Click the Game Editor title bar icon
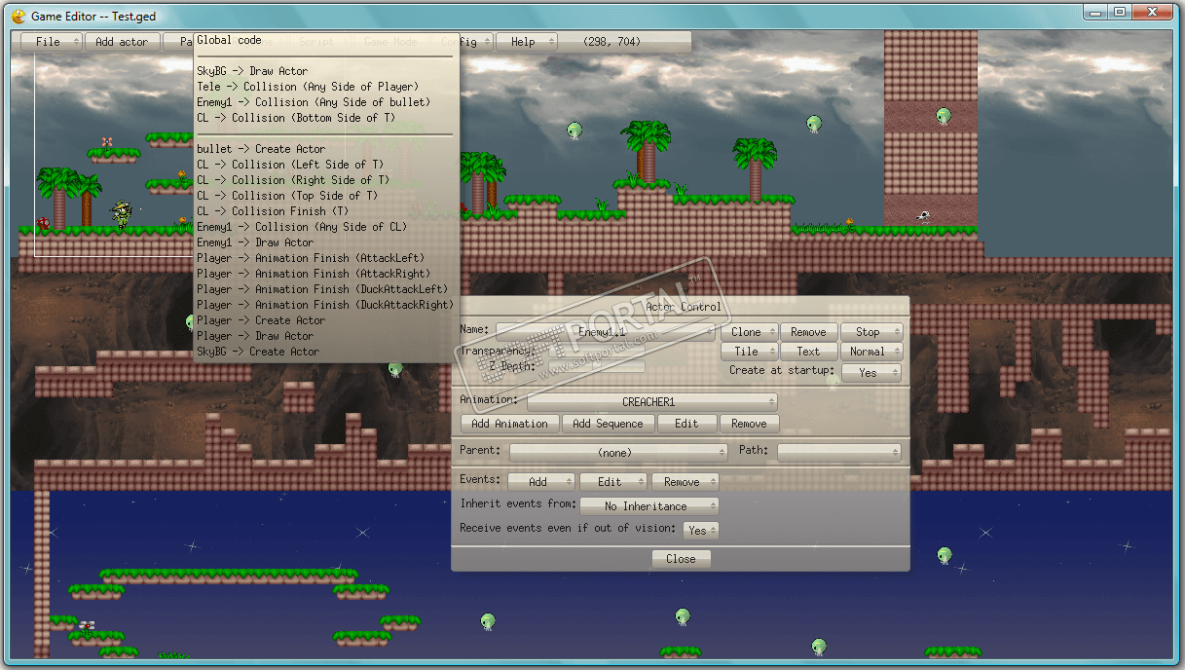This screenshot has width=1185, height=670. point(18,16)
